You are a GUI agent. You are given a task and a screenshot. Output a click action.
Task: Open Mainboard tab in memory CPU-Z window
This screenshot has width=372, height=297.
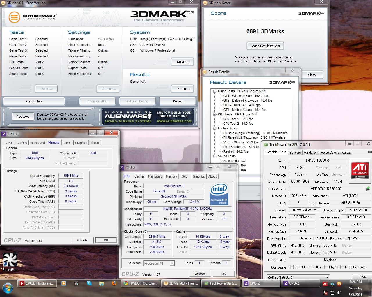[x=37, y=143]
